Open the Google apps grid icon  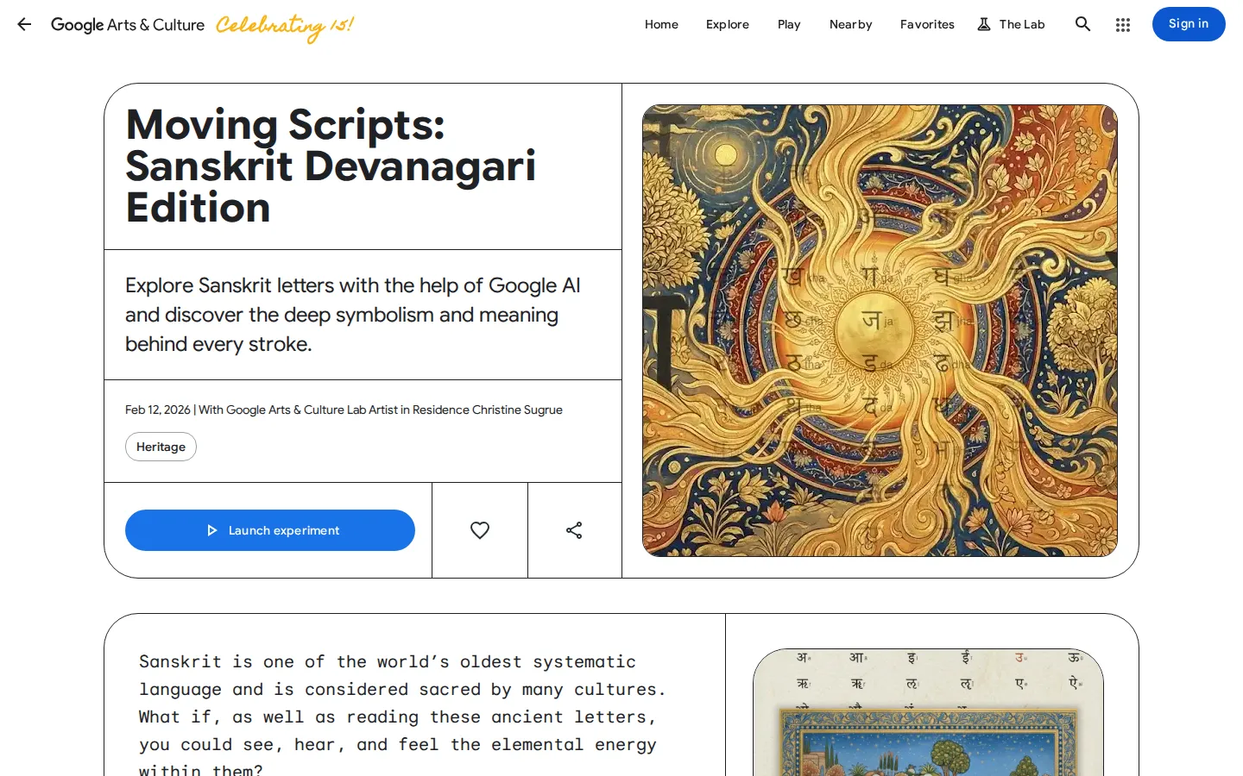point(1122,24)
